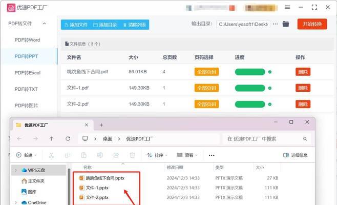
Task: Select PDF转TXT in the sidebar
Action: coord(26,89)
